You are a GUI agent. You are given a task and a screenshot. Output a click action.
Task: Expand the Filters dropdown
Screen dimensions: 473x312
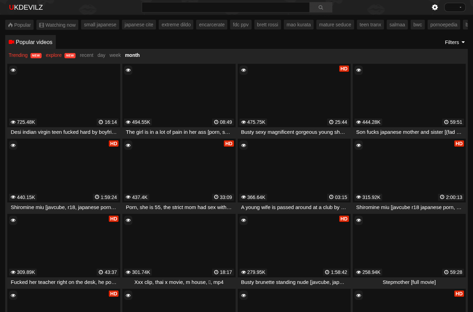pos(455,42)
